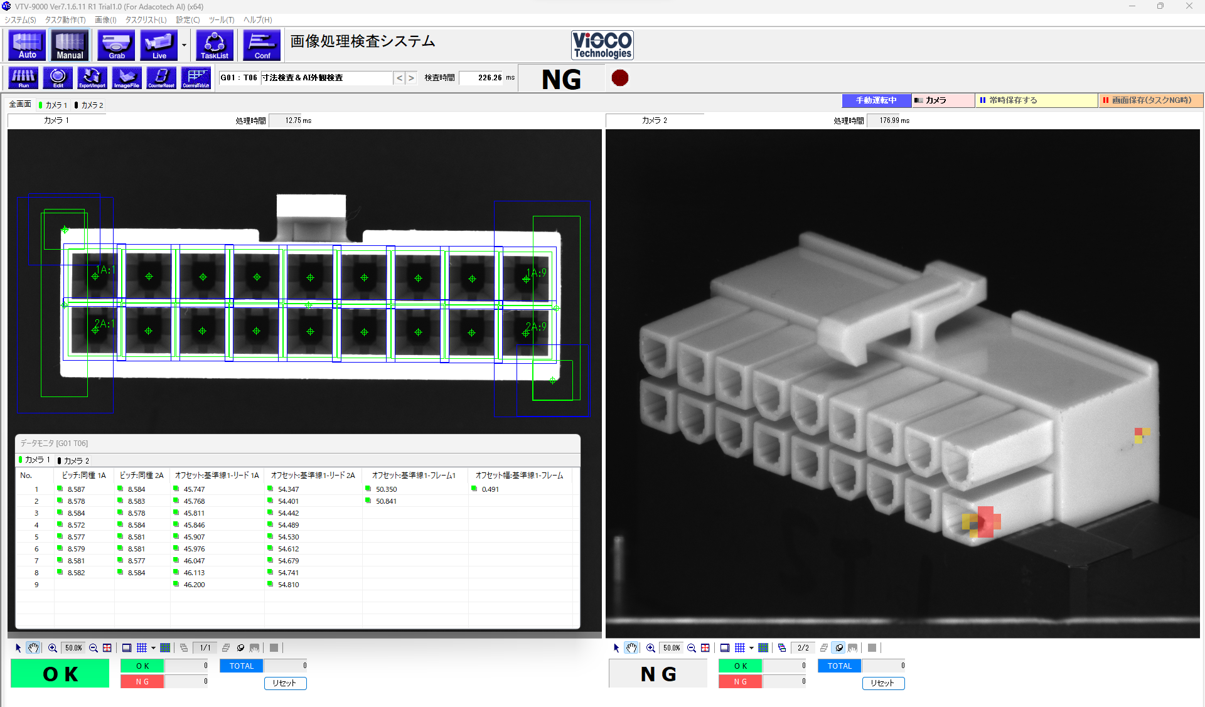1205x707 pixels.
Task: Toggle the カメラ display mode button
Action: click(x=942, y=100)
